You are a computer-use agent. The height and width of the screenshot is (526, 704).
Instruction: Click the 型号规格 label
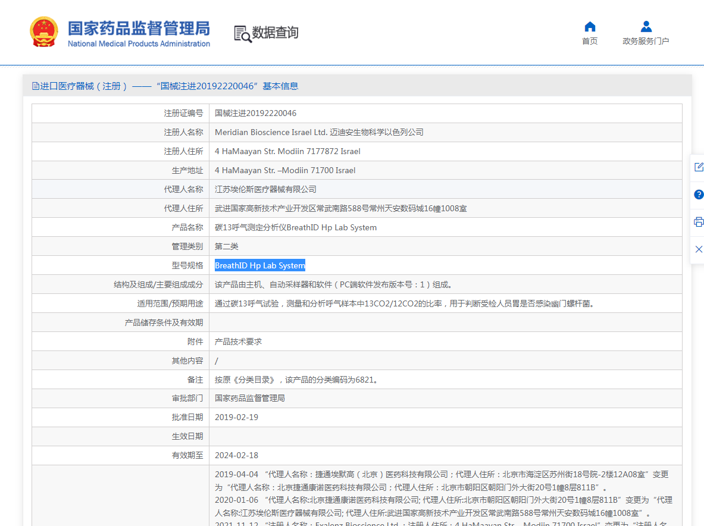[187, 266]
